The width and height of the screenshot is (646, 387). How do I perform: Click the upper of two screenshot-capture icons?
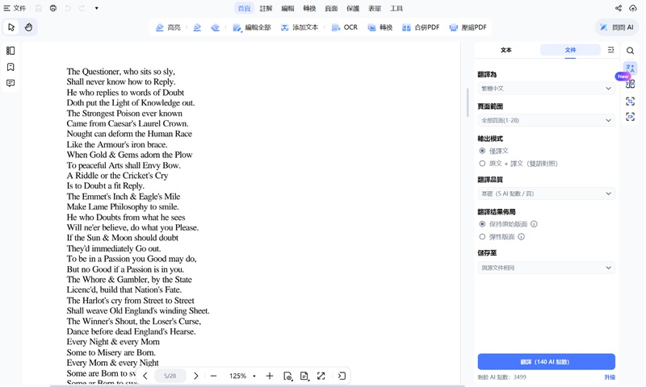(631, 101)
